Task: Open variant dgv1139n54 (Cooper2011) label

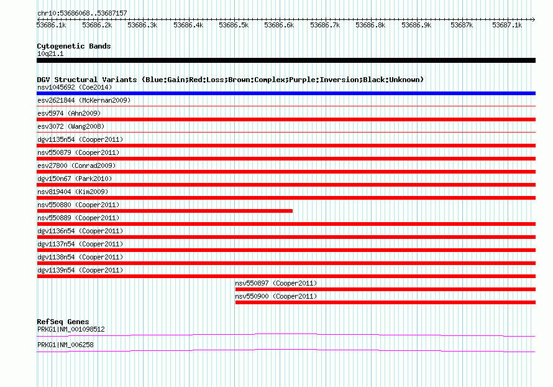Action: coord(80,270)
